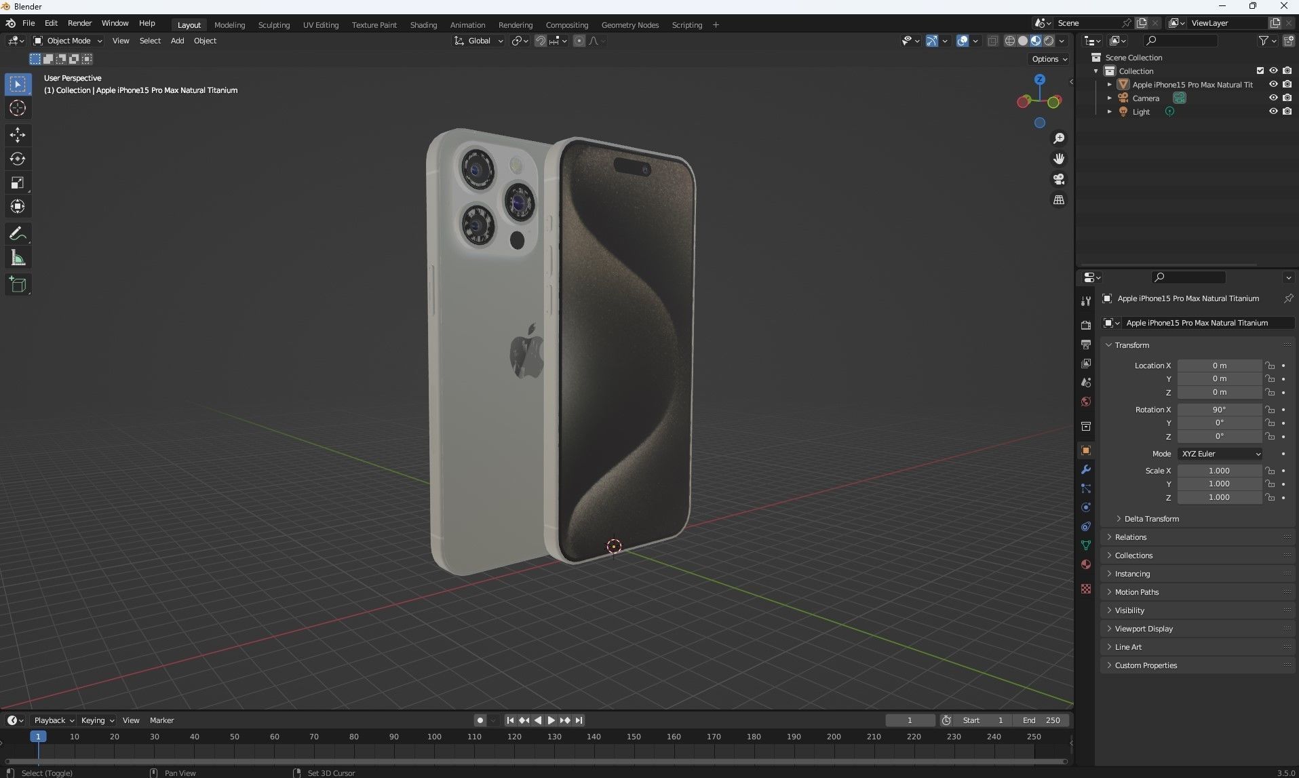Click the viewport zoom magnifier icon
Screen dimensions: 1299x778
[x=1058, y=138]
